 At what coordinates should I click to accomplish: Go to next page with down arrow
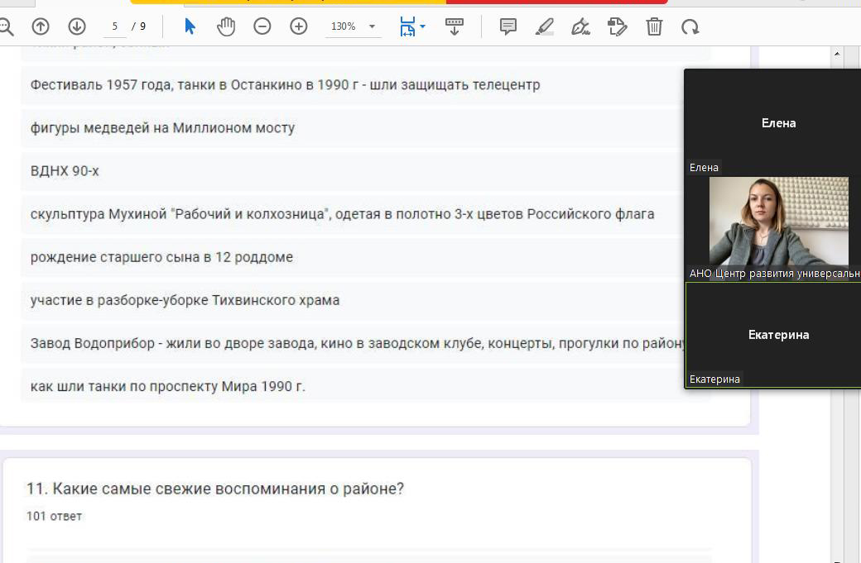coord(77,26)
